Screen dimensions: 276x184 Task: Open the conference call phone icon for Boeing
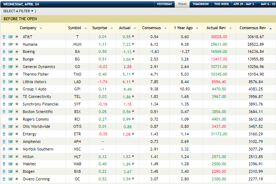tap(4, 52)
